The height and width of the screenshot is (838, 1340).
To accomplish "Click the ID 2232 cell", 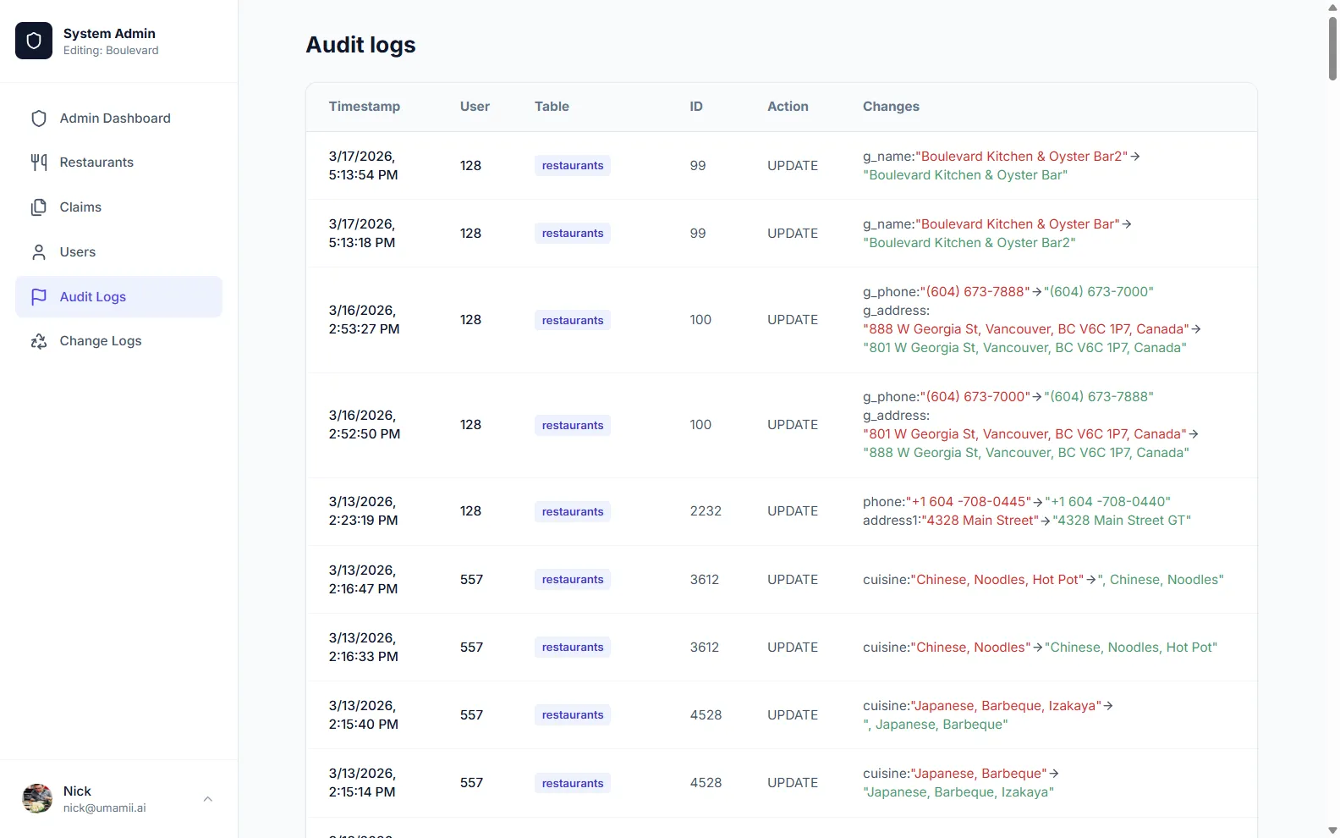I will pos(706,511).
